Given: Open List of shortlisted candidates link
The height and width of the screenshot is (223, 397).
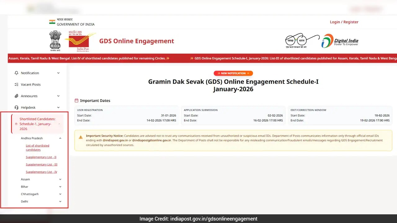Looking at the screenshot, I should [x=38, y=148].
